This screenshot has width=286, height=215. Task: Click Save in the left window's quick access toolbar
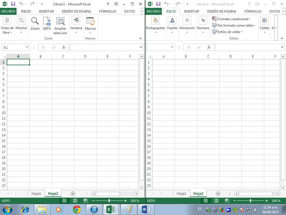point(13,4)
